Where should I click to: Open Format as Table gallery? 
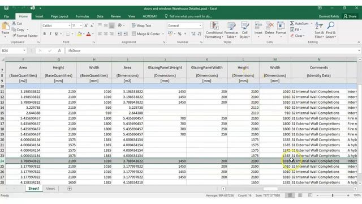point(231,30)
